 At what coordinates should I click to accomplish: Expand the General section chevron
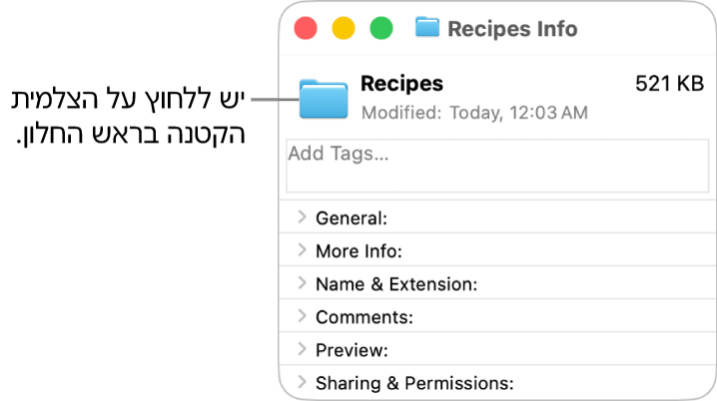click(302, 216)
